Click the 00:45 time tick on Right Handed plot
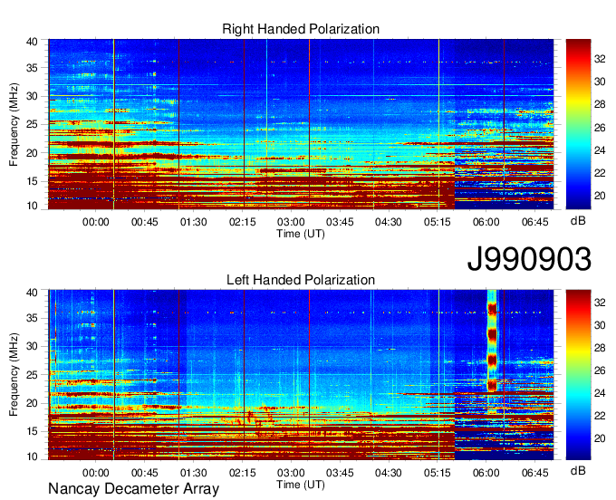 [144, 222]
